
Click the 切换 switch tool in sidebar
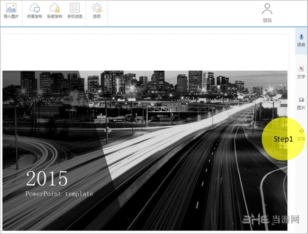[x=301, y=135]
